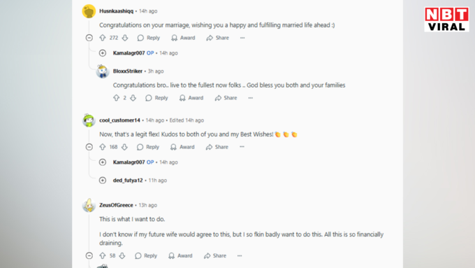The image size is (475, 268).
Task: Expand ded_futya12's collapsed reply
Action: [103, 181]
